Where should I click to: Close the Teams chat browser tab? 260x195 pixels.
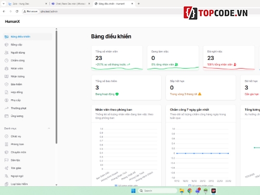click(x=89, y=4)
